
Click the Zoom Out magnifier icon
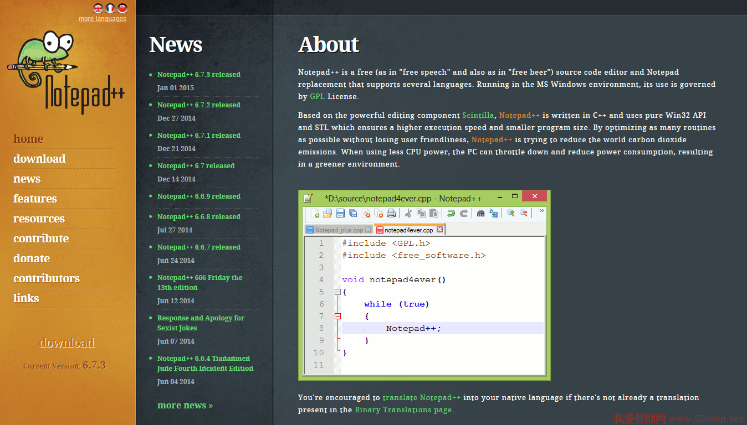click(524, 214)
